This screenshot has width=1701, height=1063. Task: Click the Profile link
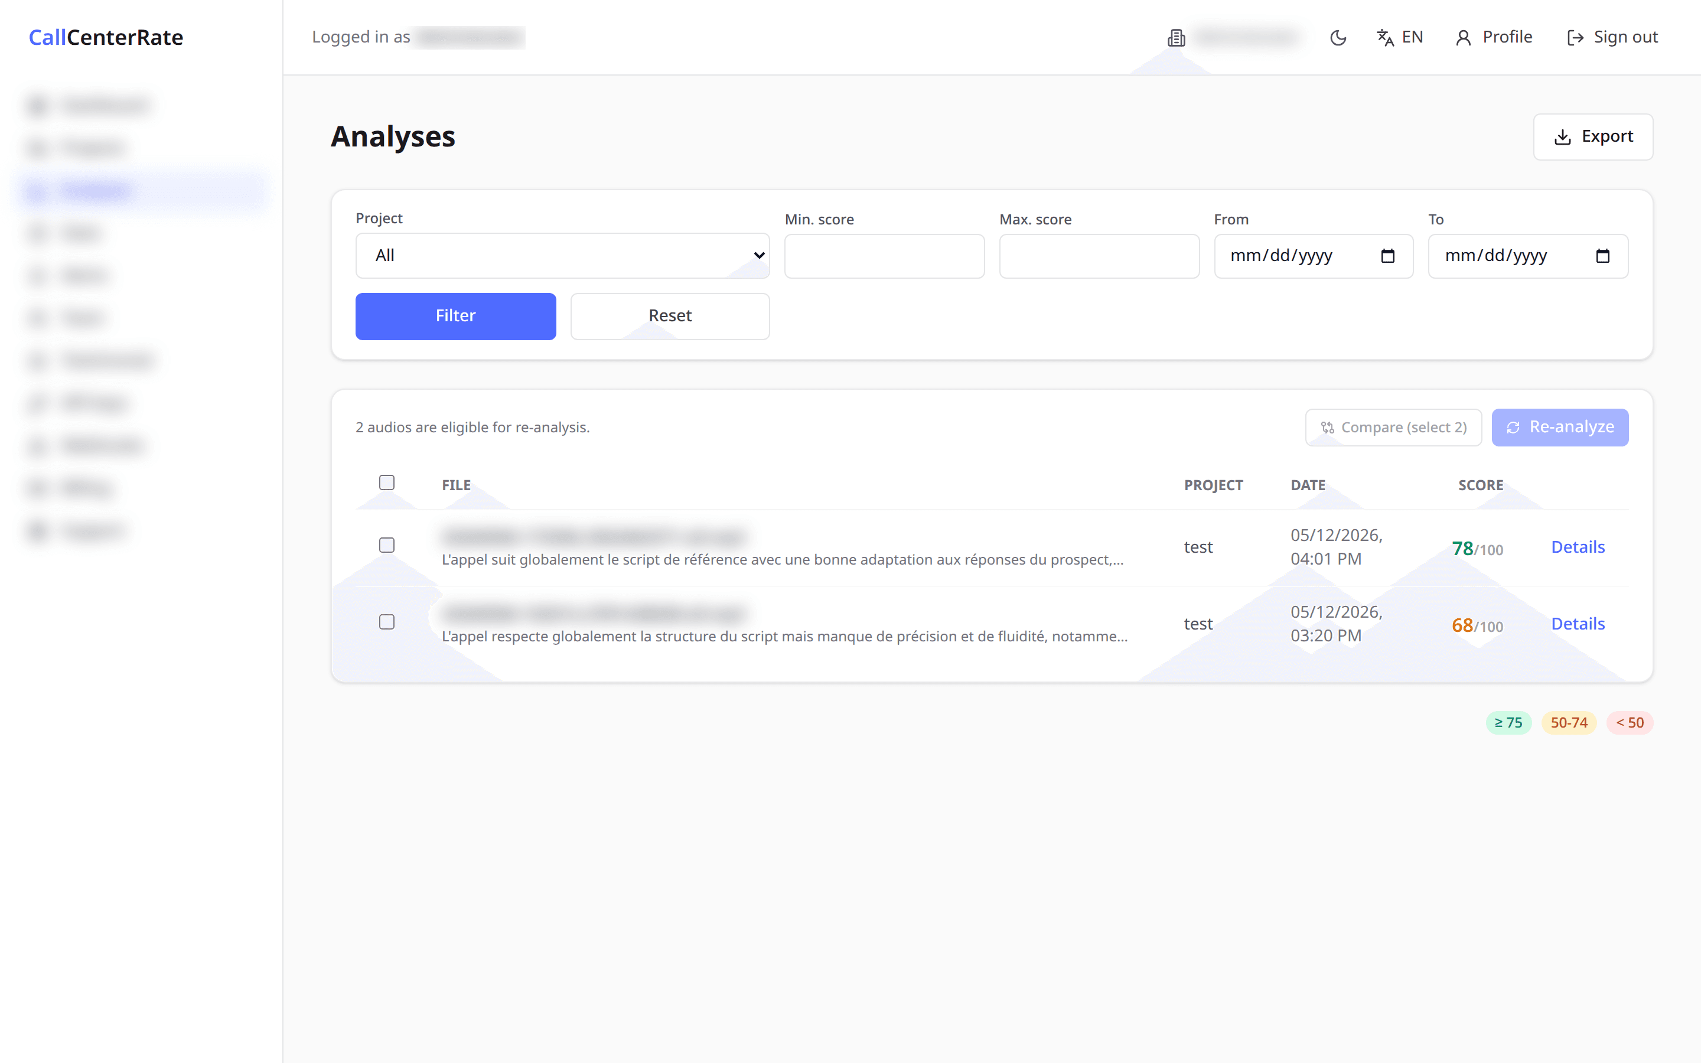click(1494, 37)
